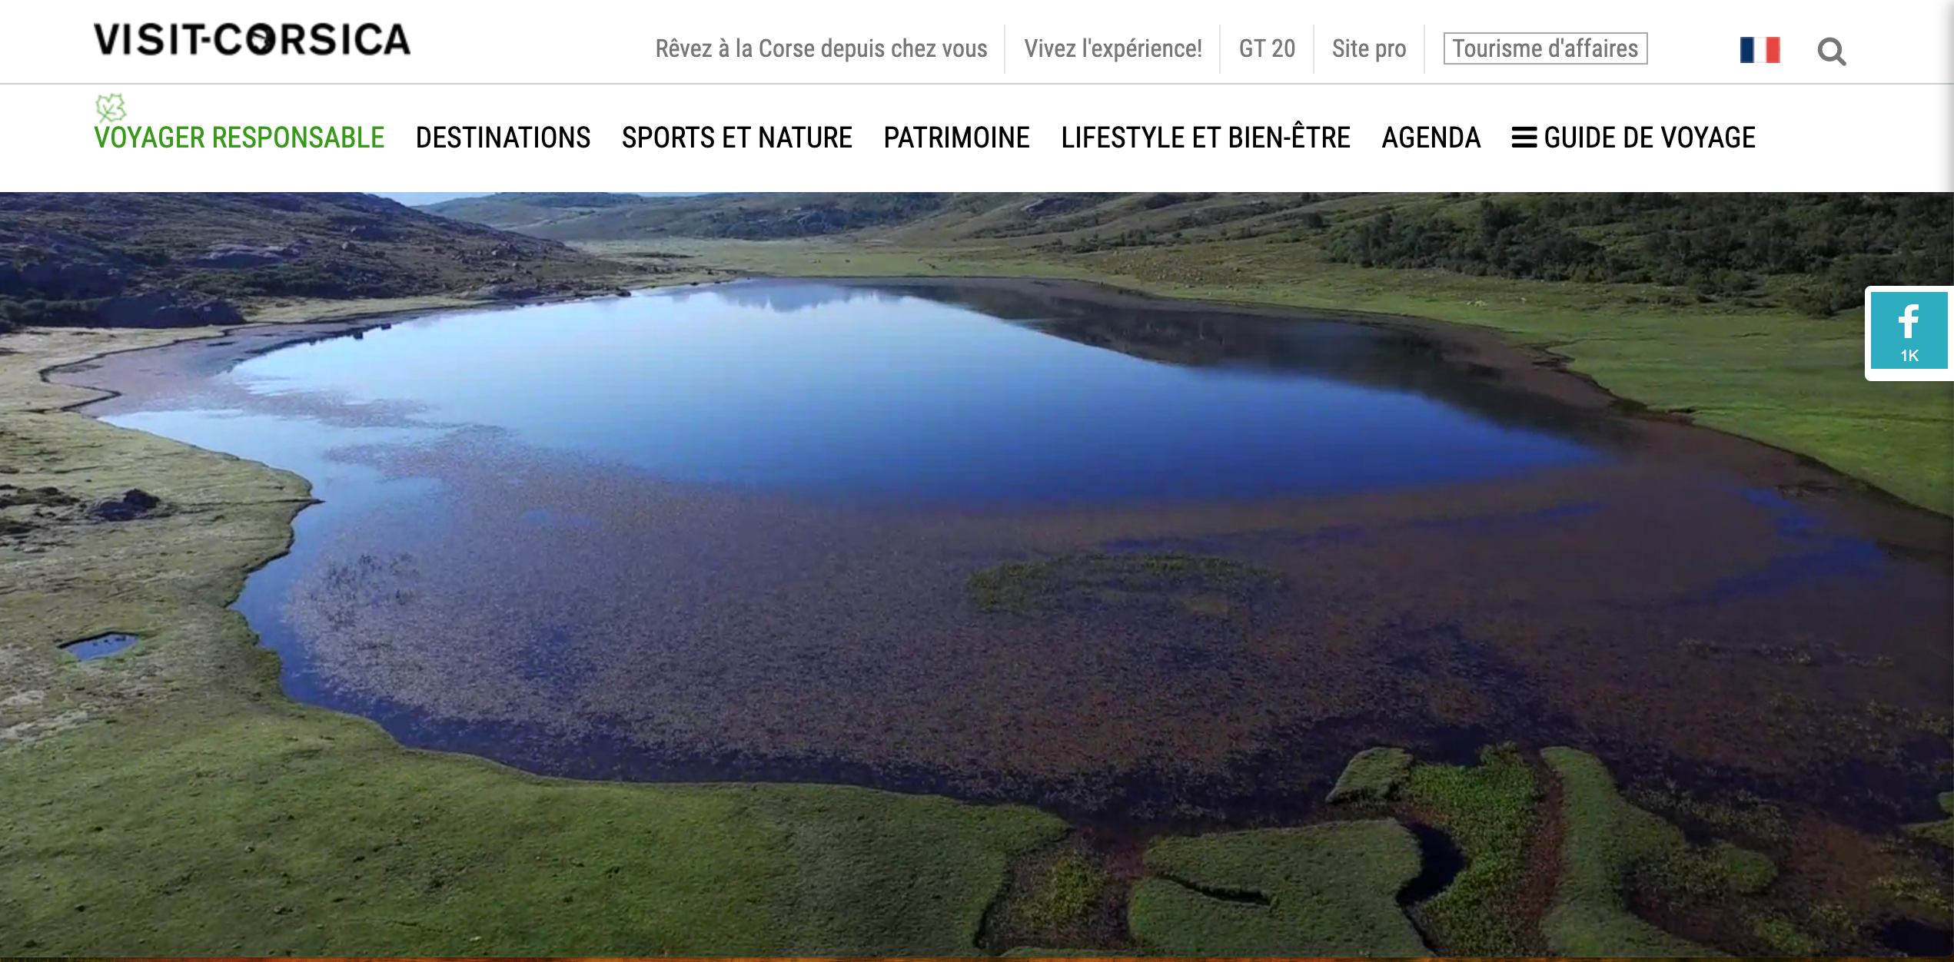This screenshot has height=962, width=1954.
Task: Open the Destinations menu
Action: point(503,138)
